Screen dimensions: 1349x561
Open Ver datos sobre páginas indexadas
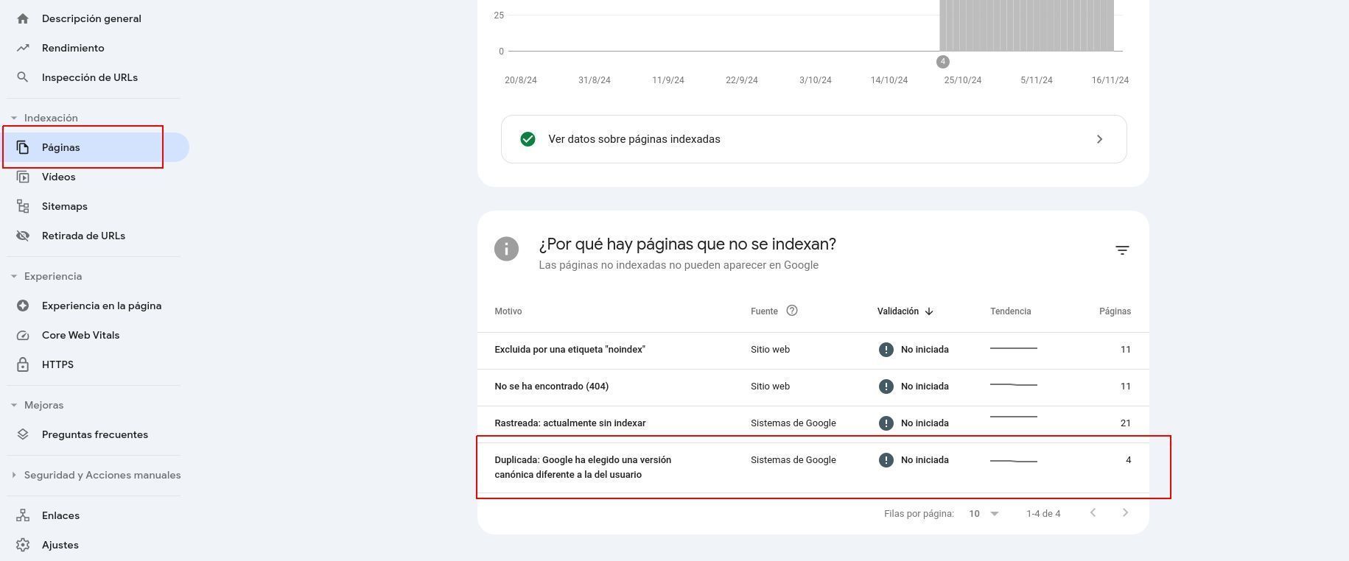pyautogui.click(x=813, y=139)
